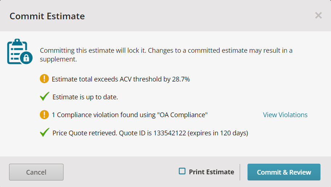This screenshot has height=187, width=331.
Task: Open the View Violations link
Action: 285,115
